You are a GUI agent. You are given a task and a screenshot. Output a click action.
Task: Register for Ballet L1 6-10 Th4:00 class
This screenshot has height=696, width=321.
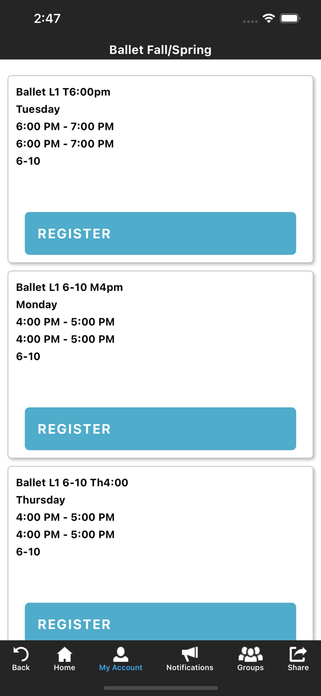point(160,624)
